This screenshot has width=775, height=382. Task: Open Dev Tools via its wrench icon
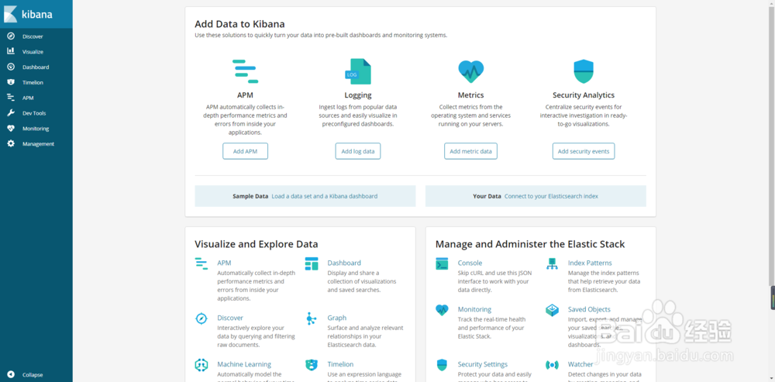tap(11, 113)
